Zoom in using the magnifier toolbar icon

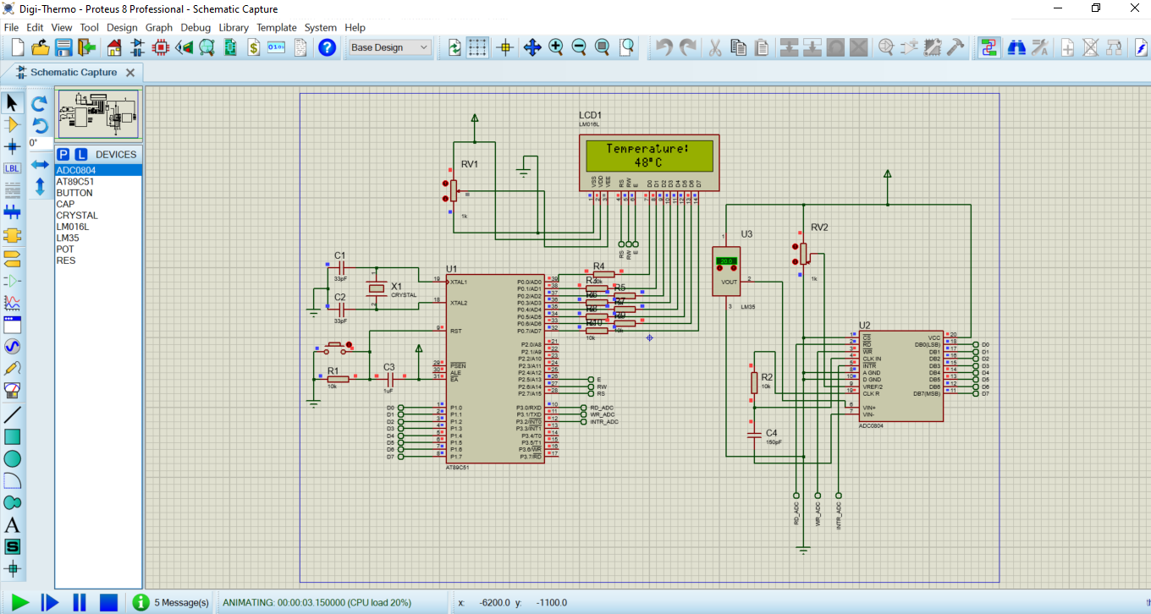click(x=555, y=47)
